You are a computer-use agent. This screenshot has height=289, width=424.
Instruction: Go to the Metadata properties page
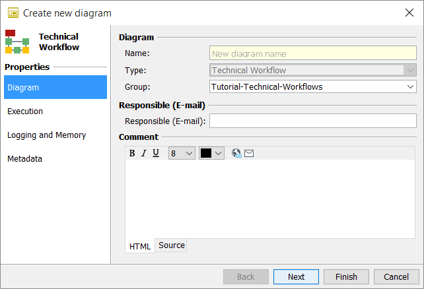(24, 159)
